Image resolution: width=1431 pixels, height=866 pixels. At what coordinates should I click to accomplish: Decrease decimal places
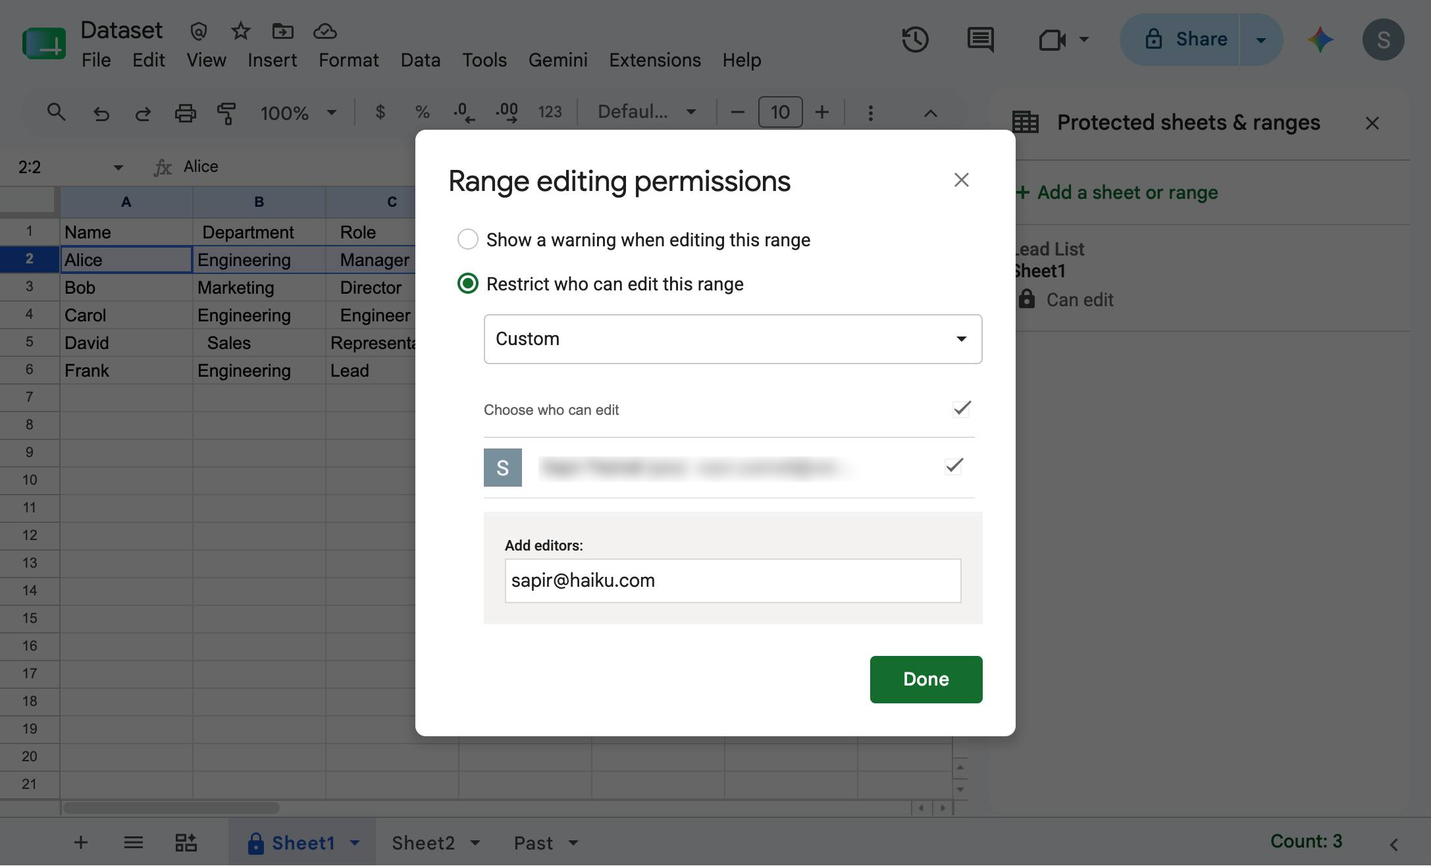[464, 113]
